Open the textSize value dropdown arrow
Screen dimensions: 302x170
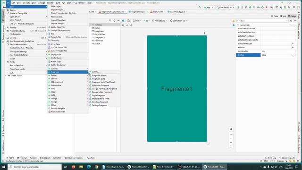(293, 55)
